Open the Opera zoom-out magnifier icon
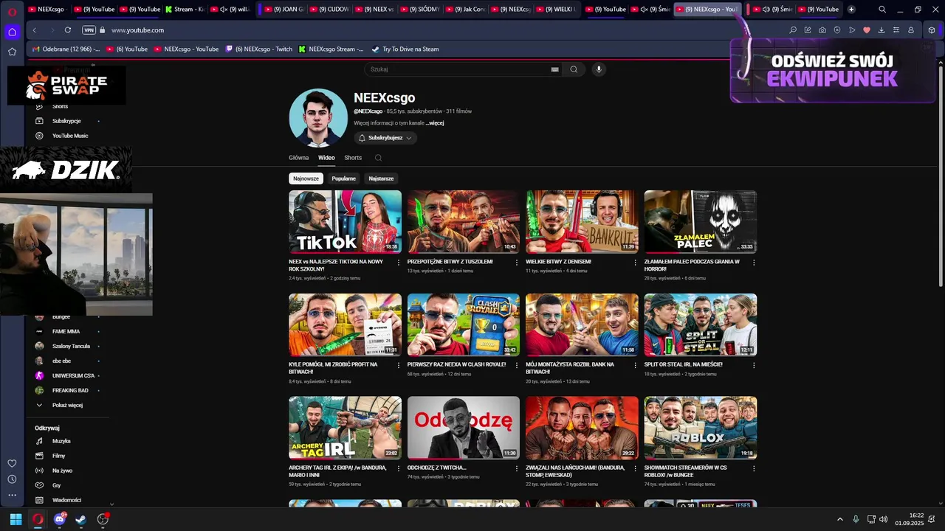Viewport: 945px width, 531px height. (x=793, y=30)
